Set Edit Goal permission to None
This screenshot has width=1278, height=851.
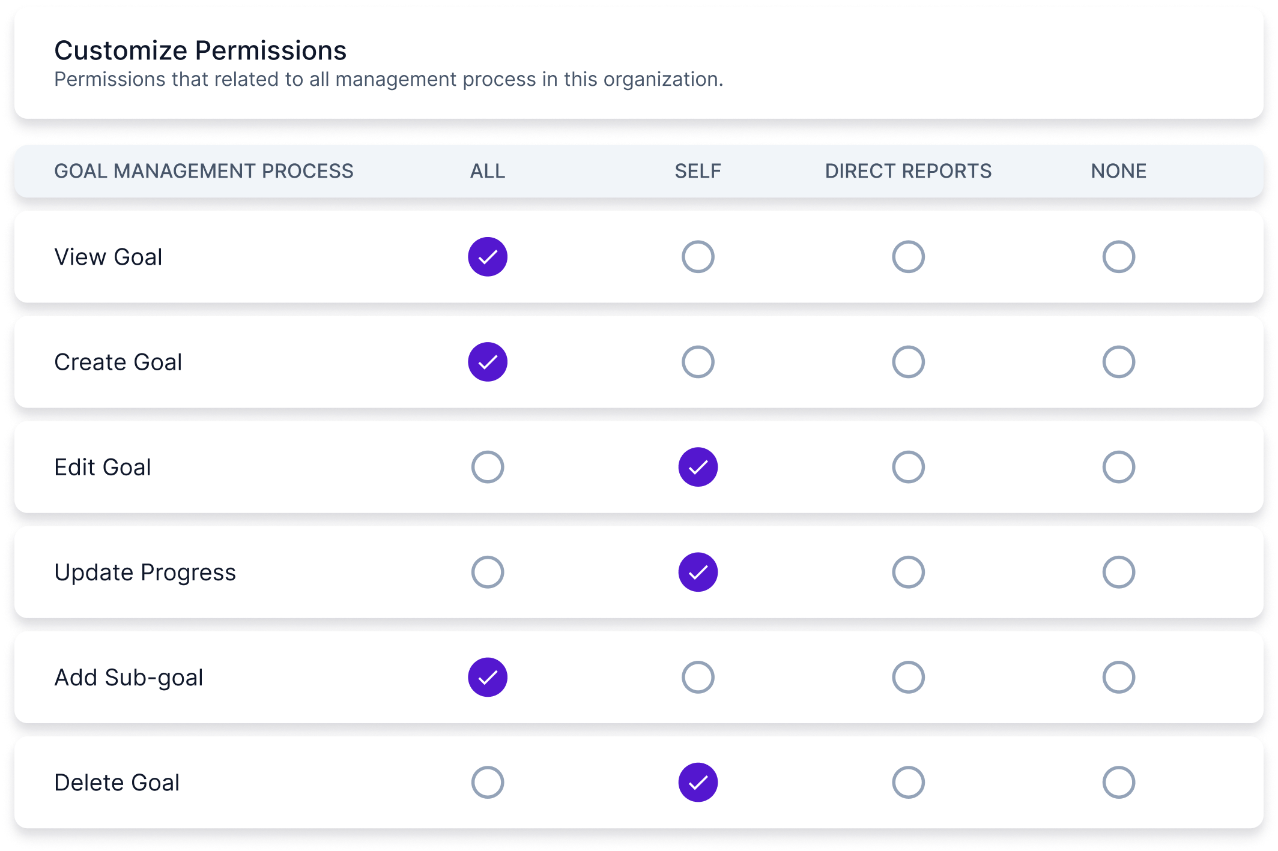click(1118, 467)
